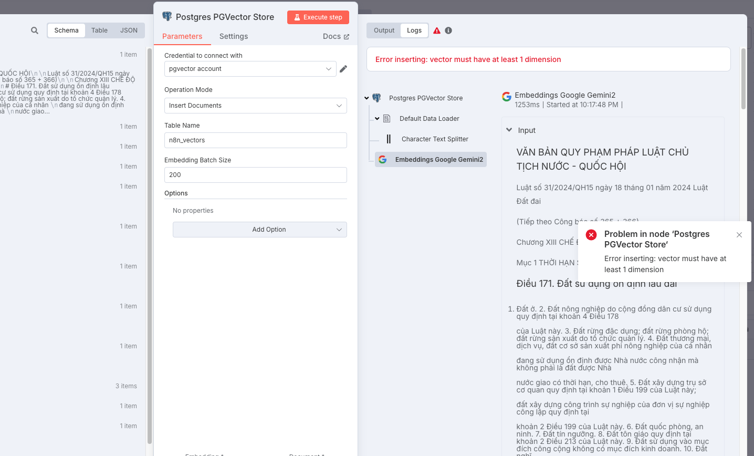
Task: Open the Add Option dropdown
Action: [260, 230]
